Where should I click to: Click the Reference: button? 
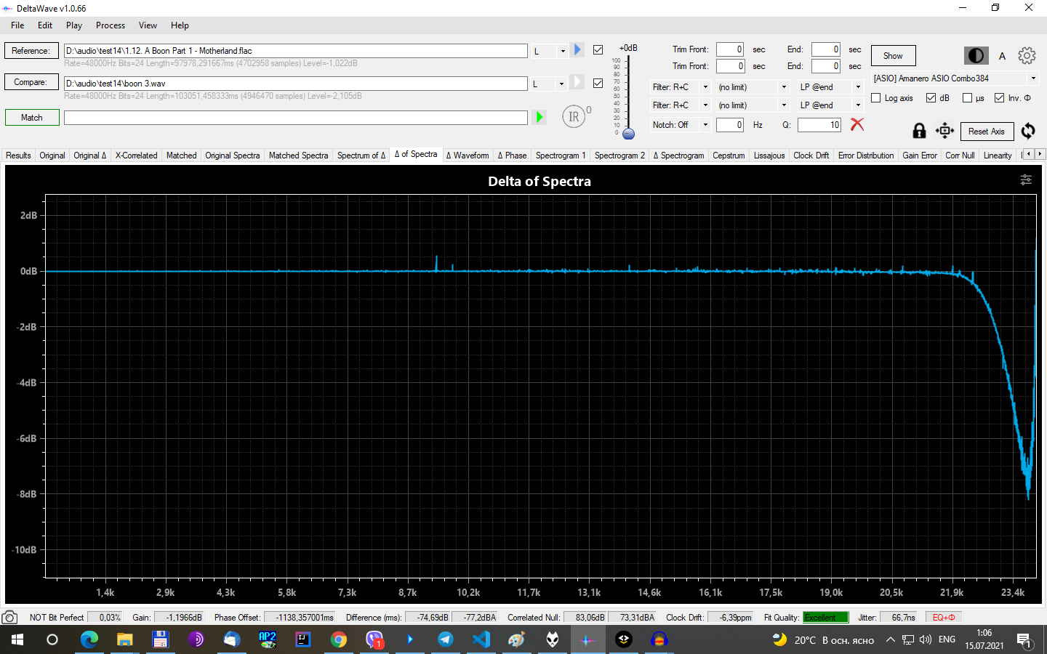[31, 51]
